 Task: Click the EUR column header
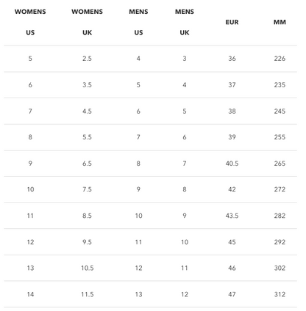point(232,22)
